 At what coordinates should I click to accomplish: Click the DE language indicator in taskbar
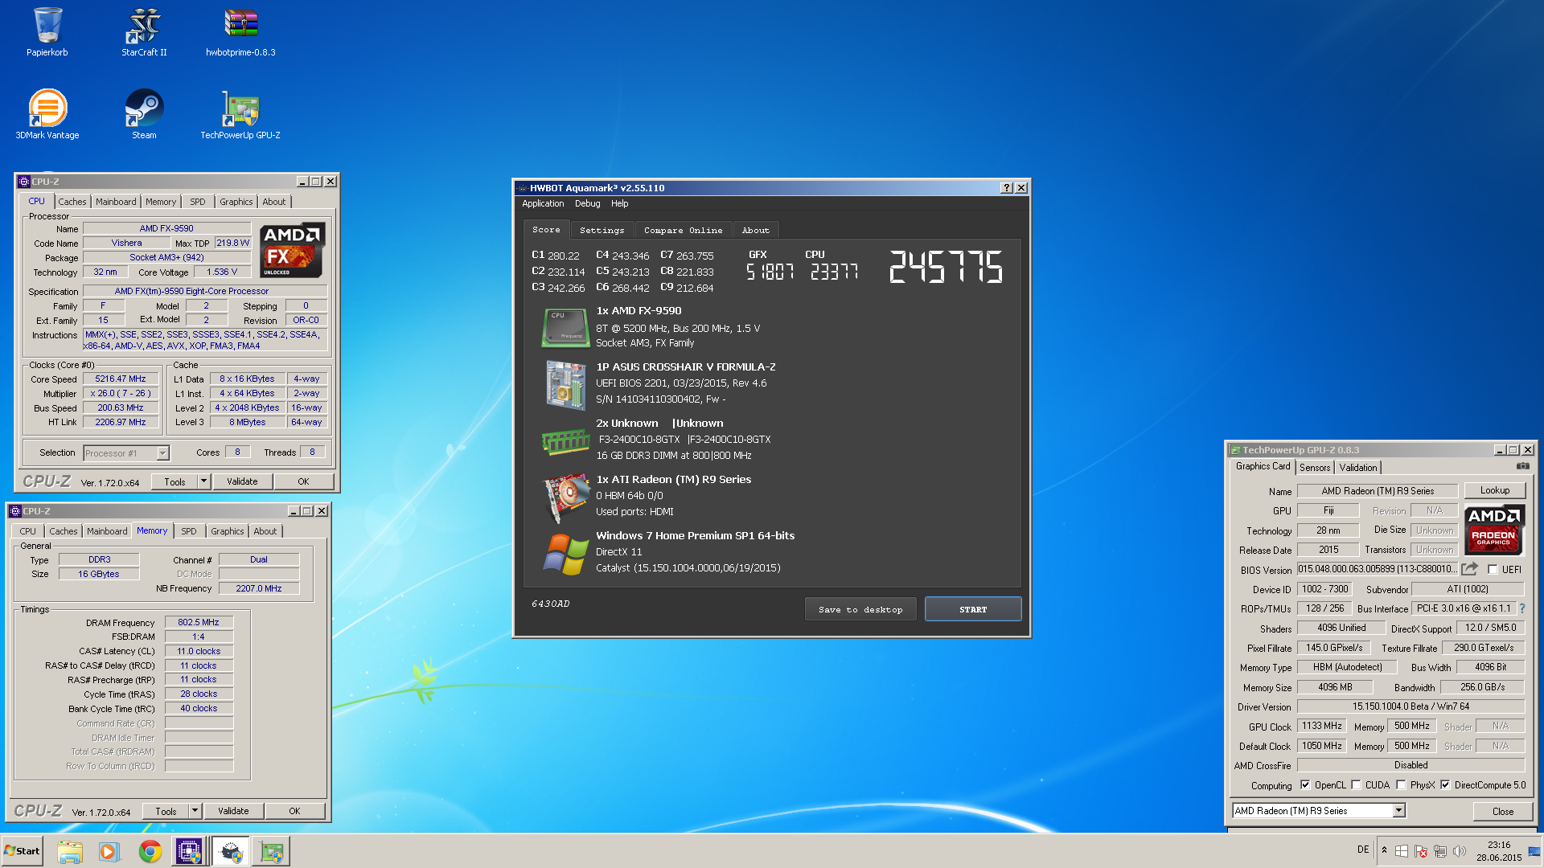(1363, 850)
